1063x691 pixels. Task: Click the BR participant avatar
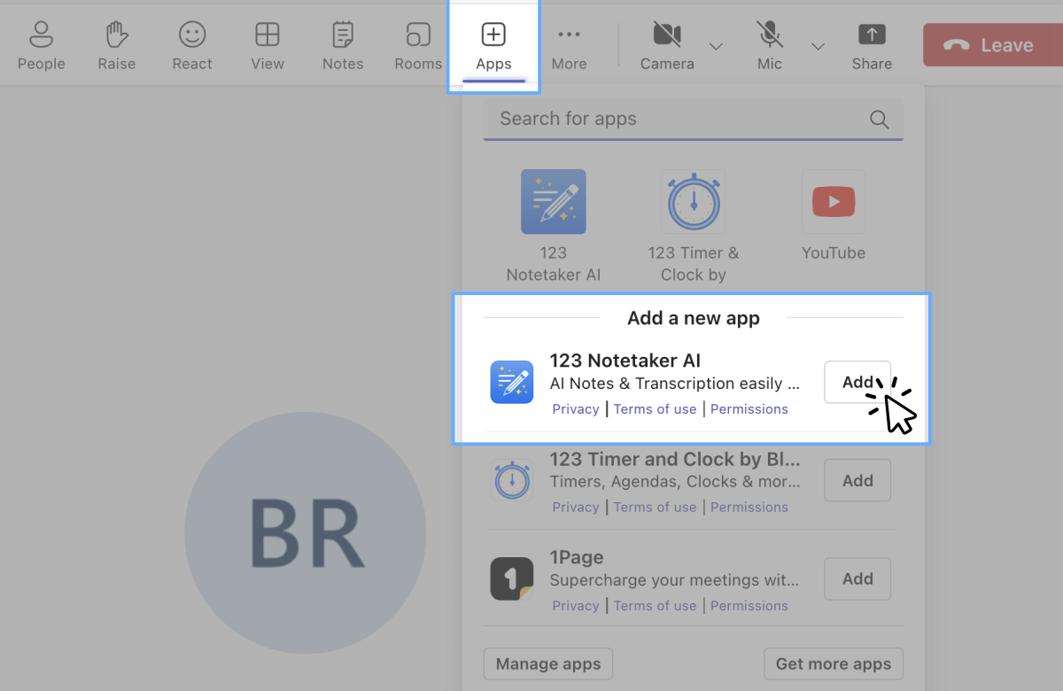pos(306,533)
